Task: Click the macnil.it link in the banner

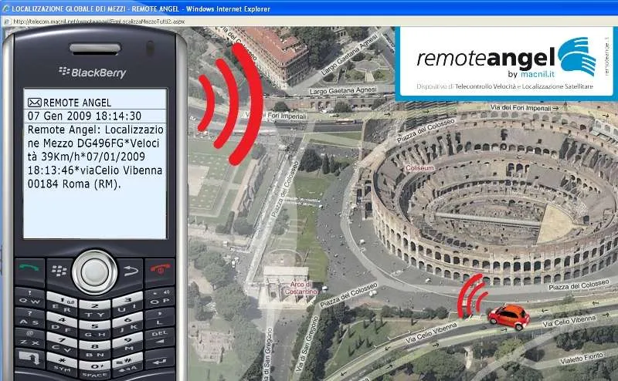Action: click(537, 74)
